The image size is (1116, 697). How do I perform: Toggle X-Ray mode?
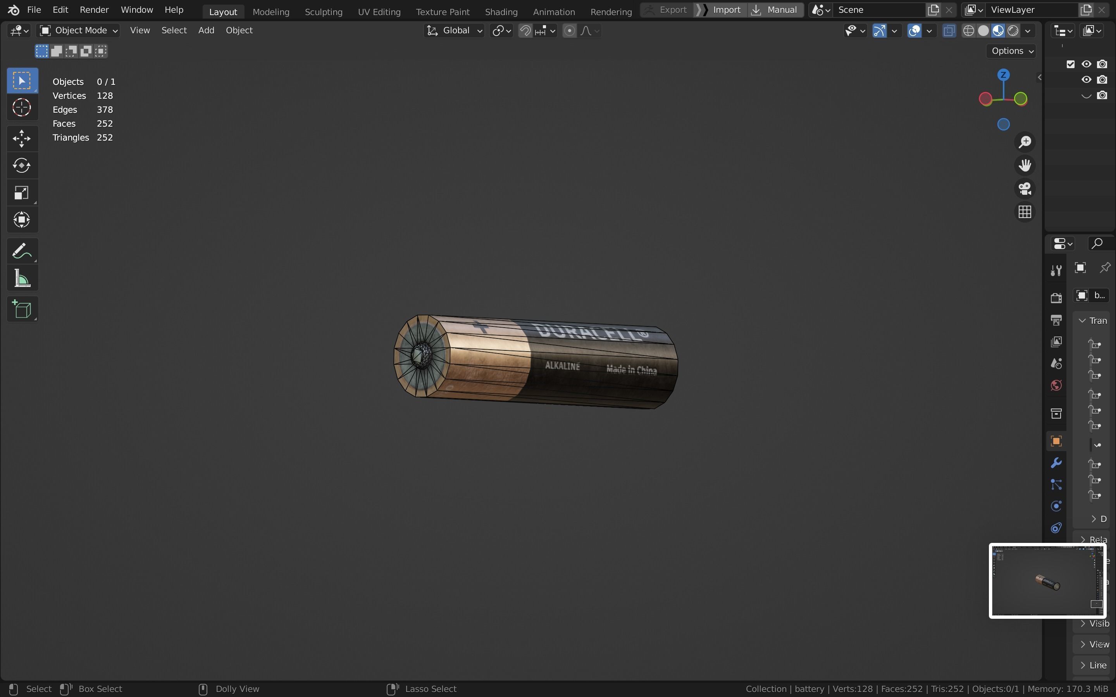(x=949, y=31)
